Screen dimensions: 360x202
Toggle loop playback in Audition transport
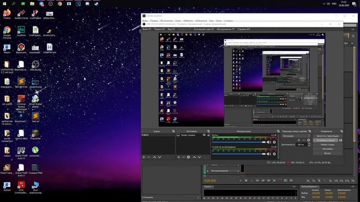point(285,181)
